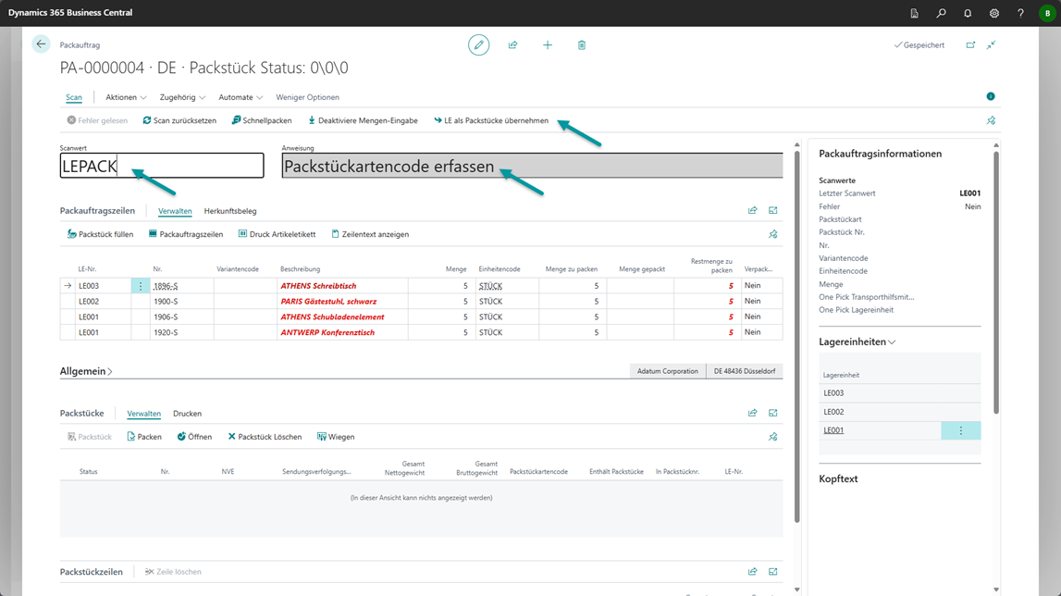Click the search magnifier icon
Image resolution: width=1061 pixels, height=596 pixels.
coord(941,13)
